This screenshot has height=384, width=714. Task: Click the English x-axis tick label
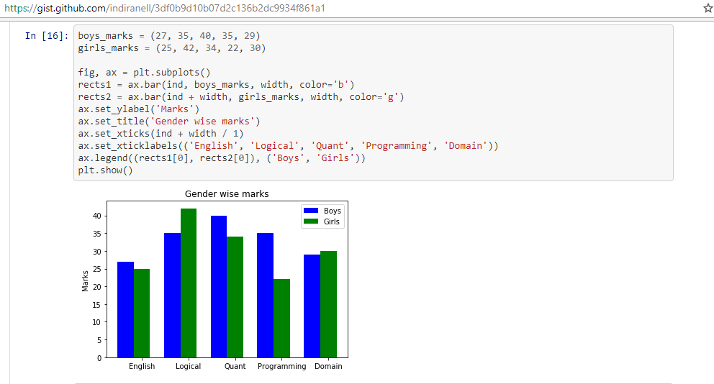click(x=142, y=366)
